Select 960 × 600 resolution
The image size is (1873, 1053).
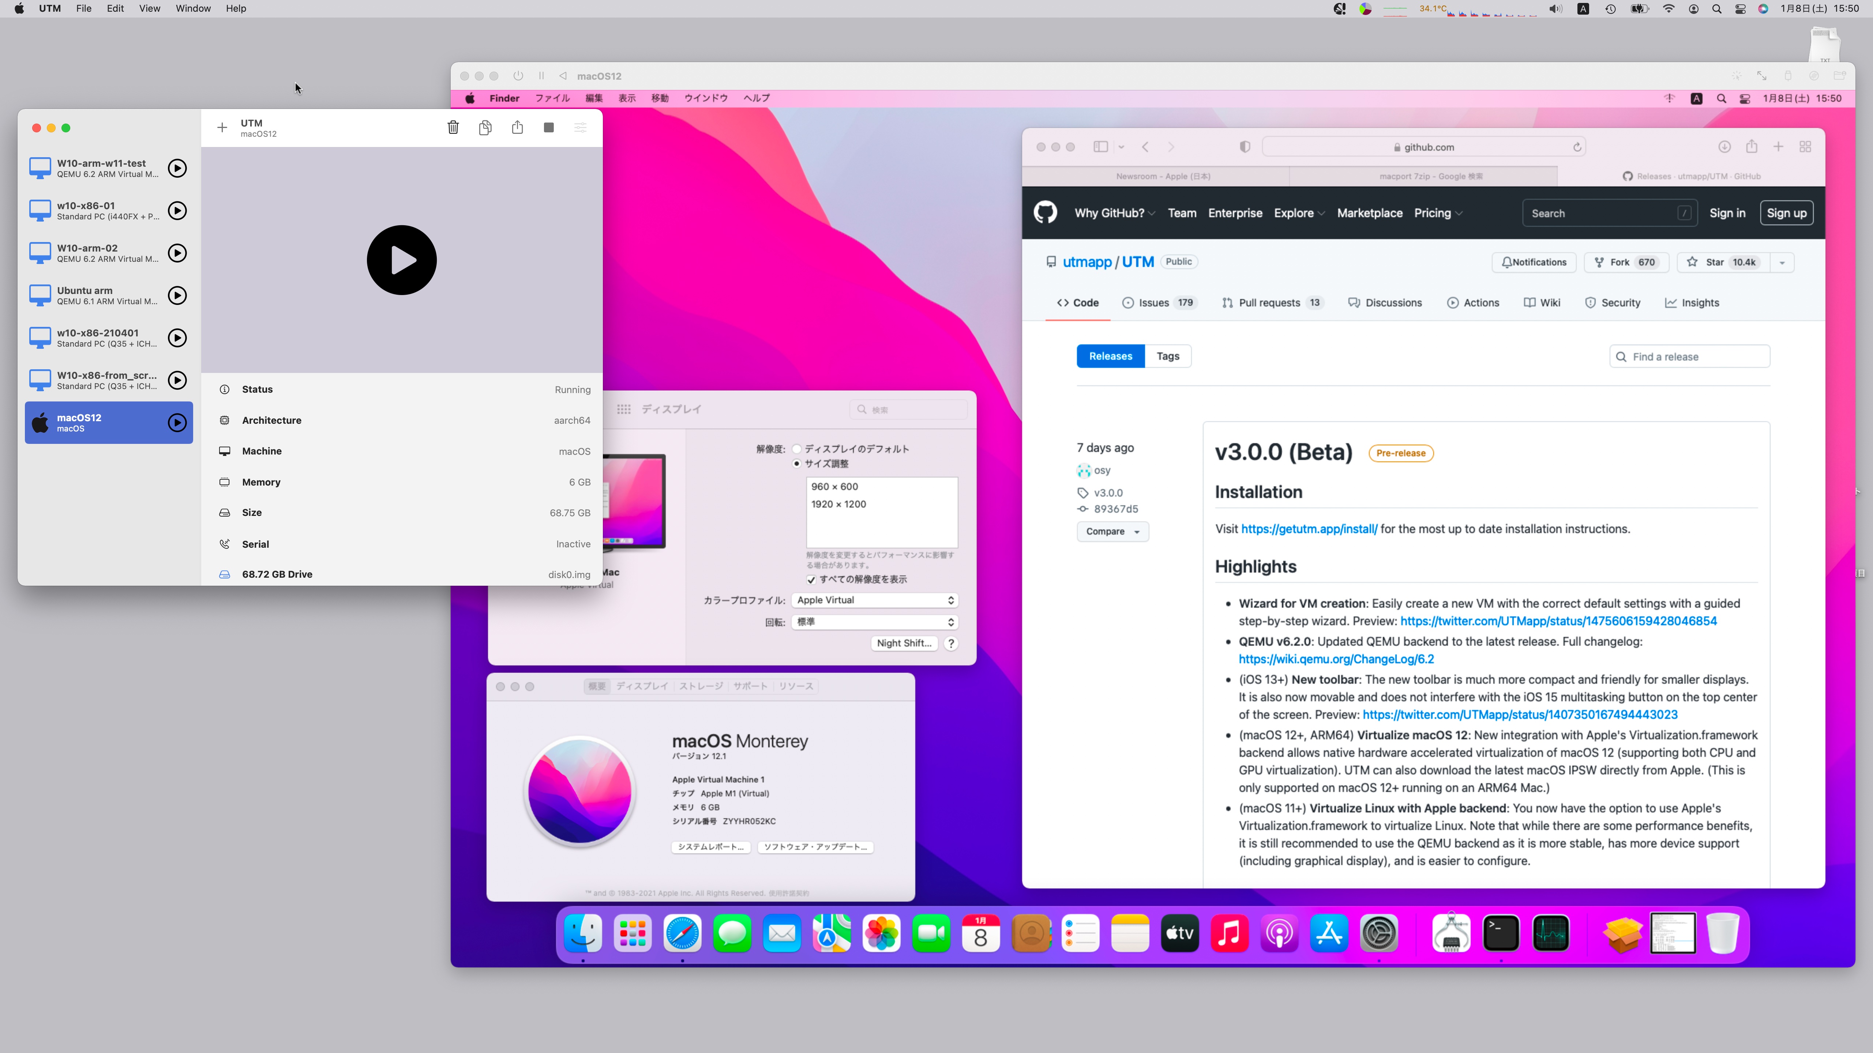[x=835, y=486]
